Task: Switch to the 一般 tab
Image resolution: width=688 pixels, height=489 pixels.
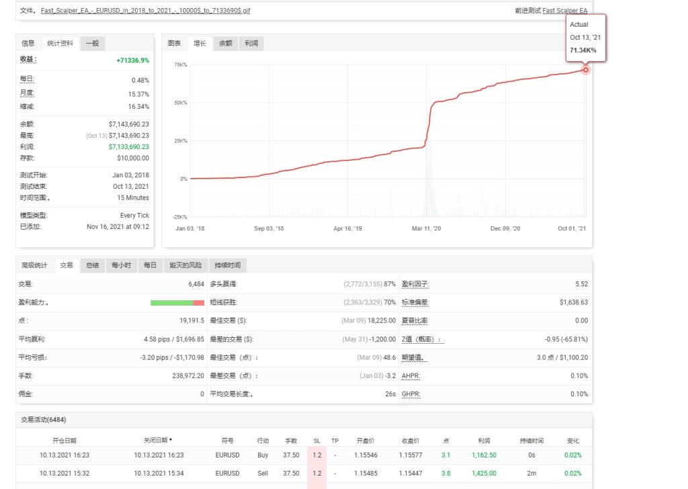Action: click(93, 43)
